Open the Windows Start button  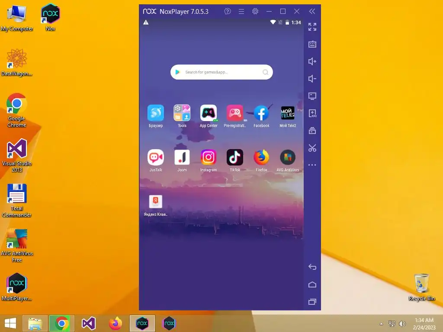point(10,323)
